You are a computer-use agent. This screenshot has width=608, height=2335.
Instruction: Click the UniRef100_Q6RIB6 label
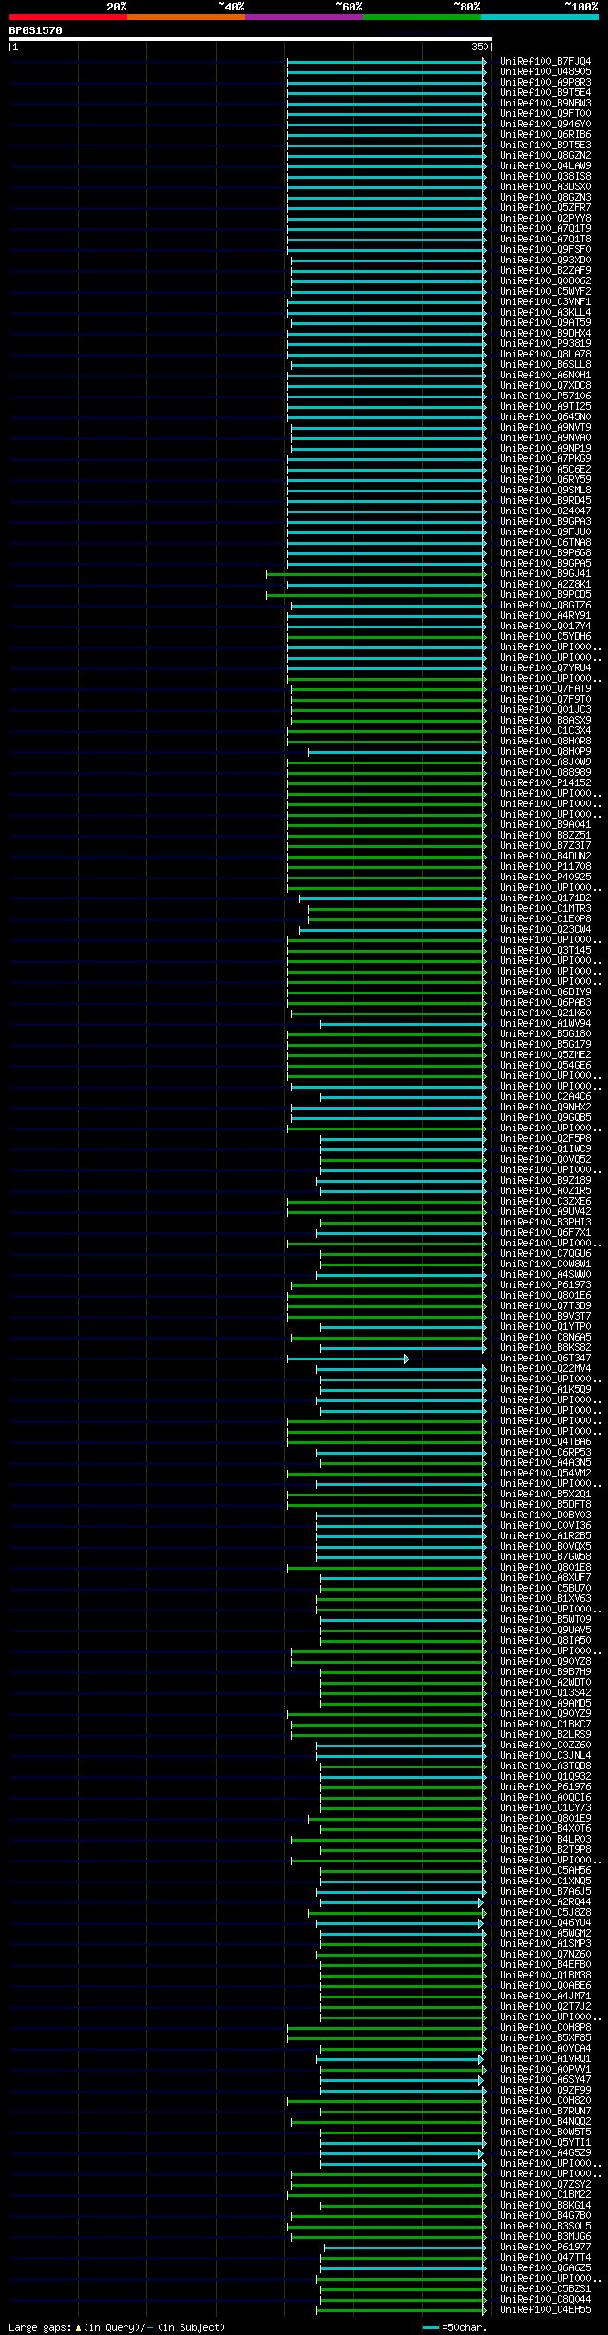click(545, 134)
